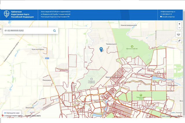Screen dimensions: 185x123
Task: Open the map layers switcher
Action: click(179, 34)
